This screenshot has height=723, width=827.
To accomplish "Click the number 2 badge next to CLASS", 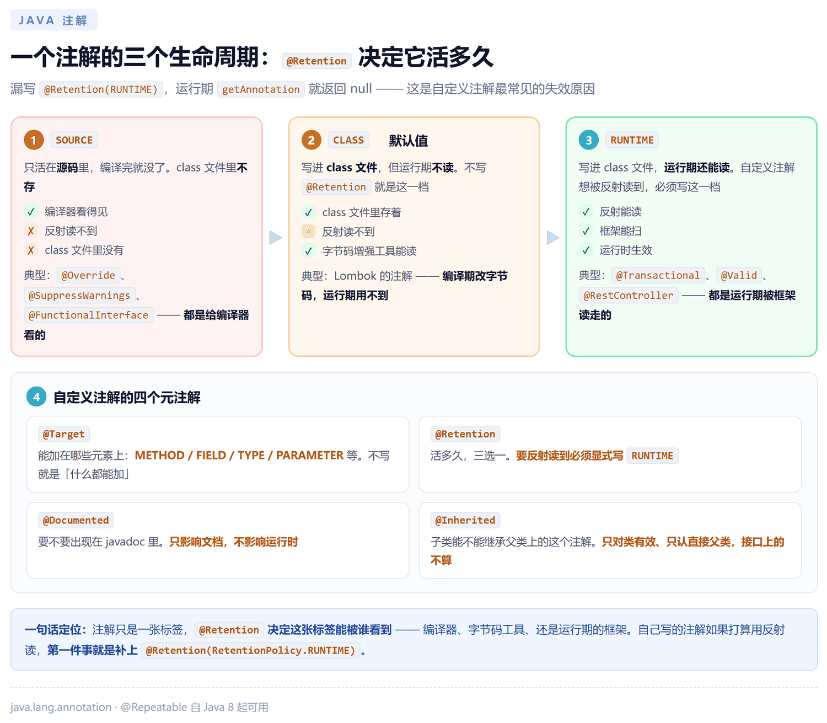I will coord(311,140).
